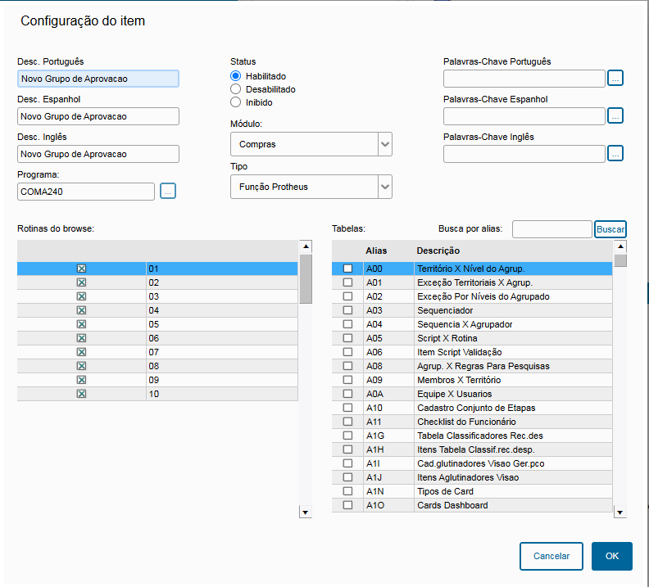The height and width of the screenshot is (587, 649).
Task: Open Palavras-Chave Português lookup button
Action: tap(615, 79)
